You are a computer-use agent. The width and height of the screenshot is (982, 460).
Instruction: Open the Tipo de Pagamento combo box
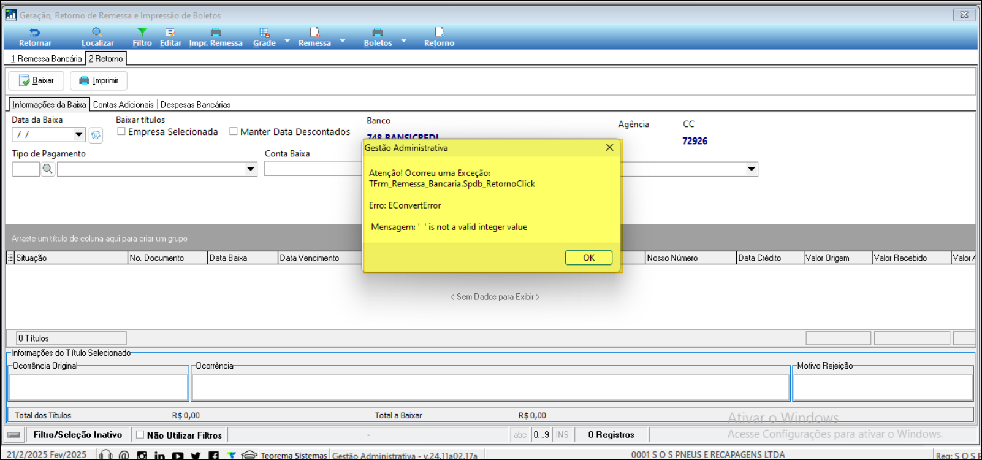[250, 169]
